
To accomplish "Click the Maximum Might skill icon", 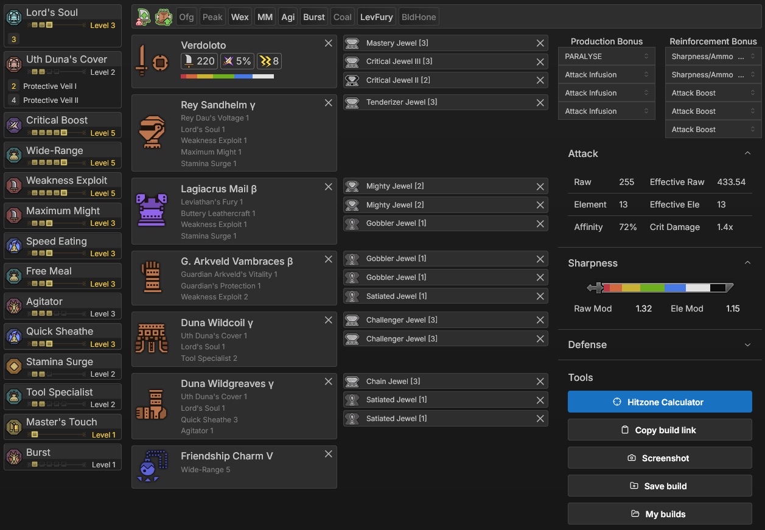I will [x=13, y=215].
